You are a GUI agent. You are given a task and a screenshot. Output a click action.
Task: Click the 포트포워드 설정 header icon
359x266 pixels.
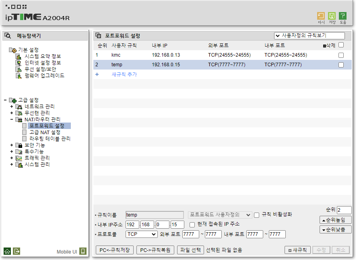click(98, 36)
